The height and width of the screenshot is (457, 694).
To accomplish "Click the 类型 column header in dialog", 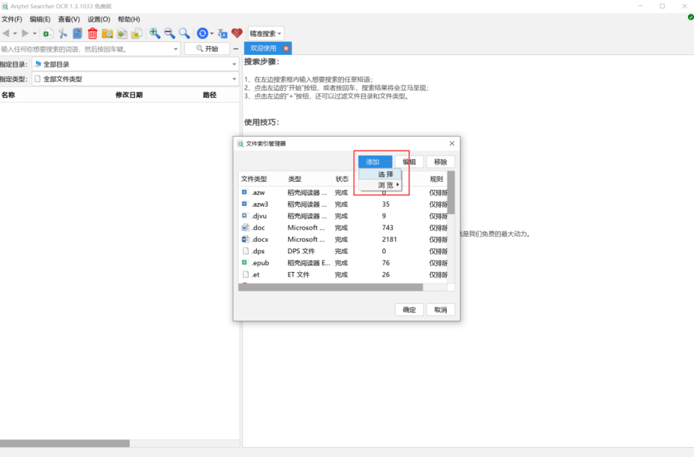I will [x=295, y=179].
